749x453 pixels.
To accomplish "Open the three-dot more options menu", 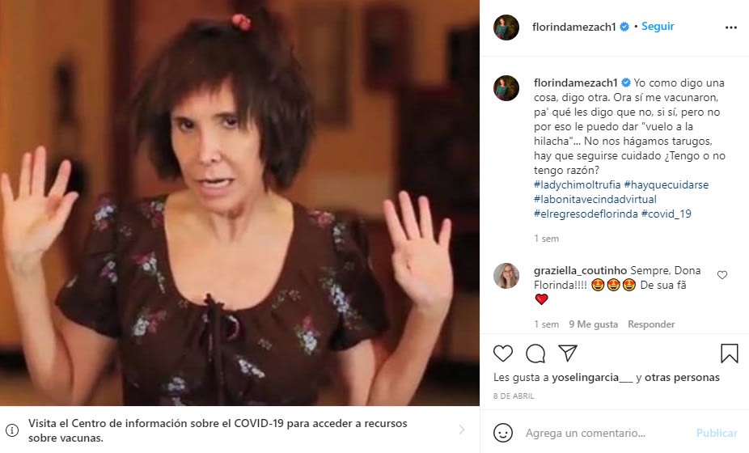I will click(731, 28).
